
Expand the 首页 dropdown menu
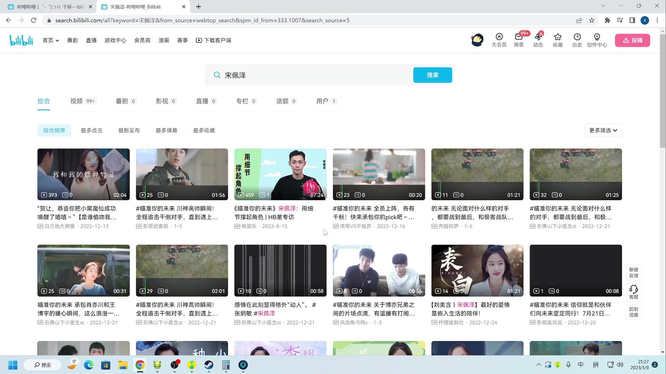51,40
